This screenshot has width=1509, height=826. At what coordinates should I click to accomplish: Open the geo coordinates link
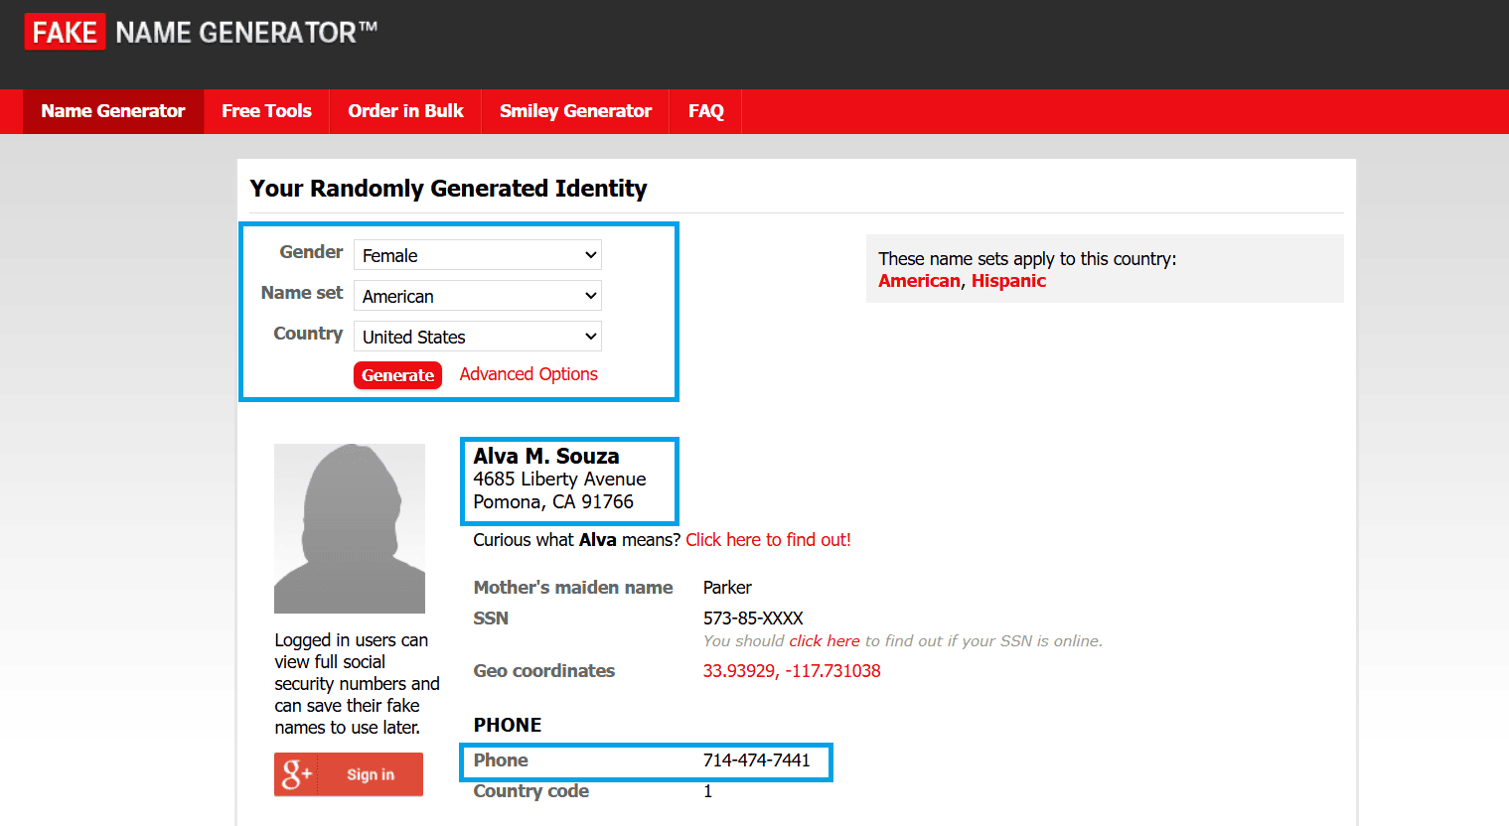(791, 671)
